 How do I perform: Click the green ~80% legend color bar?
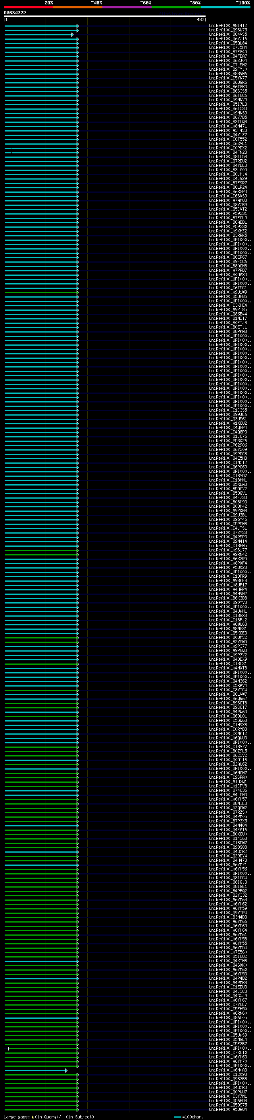point(176,7)
